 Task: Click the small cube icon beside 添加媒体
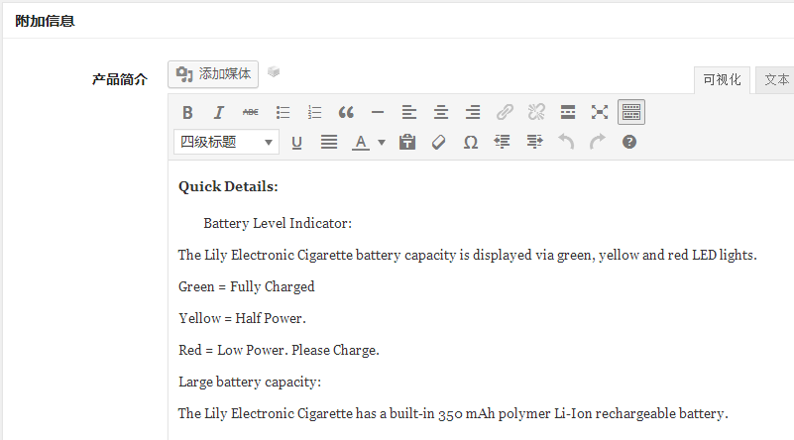coord(274,72)
